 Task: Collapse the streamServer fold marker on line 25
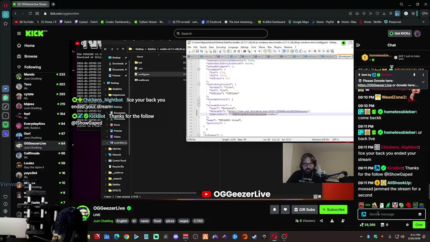(x=199, y=105)
